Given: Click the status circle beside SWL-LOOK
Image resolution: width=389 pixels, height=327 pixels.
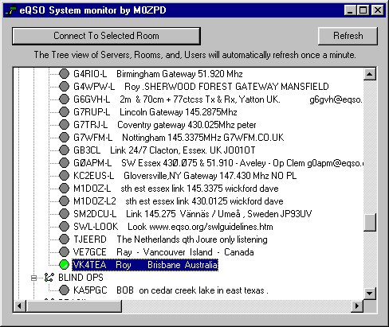Looking at the screenshot, I should tap(64, 226).
